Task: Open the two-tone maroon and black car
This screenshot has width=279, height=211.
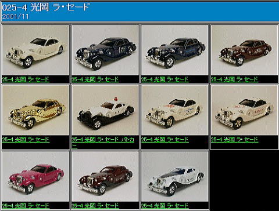Action: (x=105, y=176)
